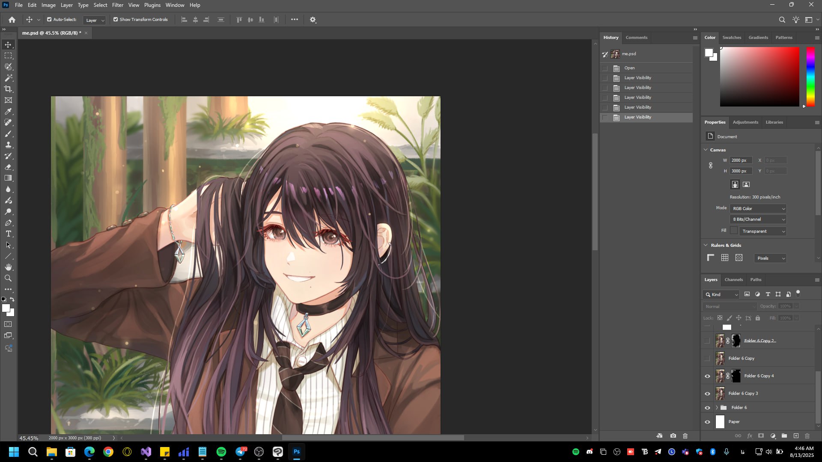This screenshot has height=462, width=822.
Task: Click the hue spectrum slider
Action: coord(810,77)
